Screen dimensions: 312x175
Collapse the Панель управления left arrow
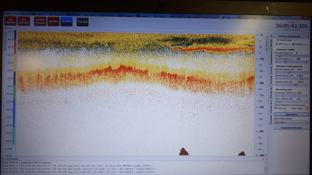click(271, 36)
